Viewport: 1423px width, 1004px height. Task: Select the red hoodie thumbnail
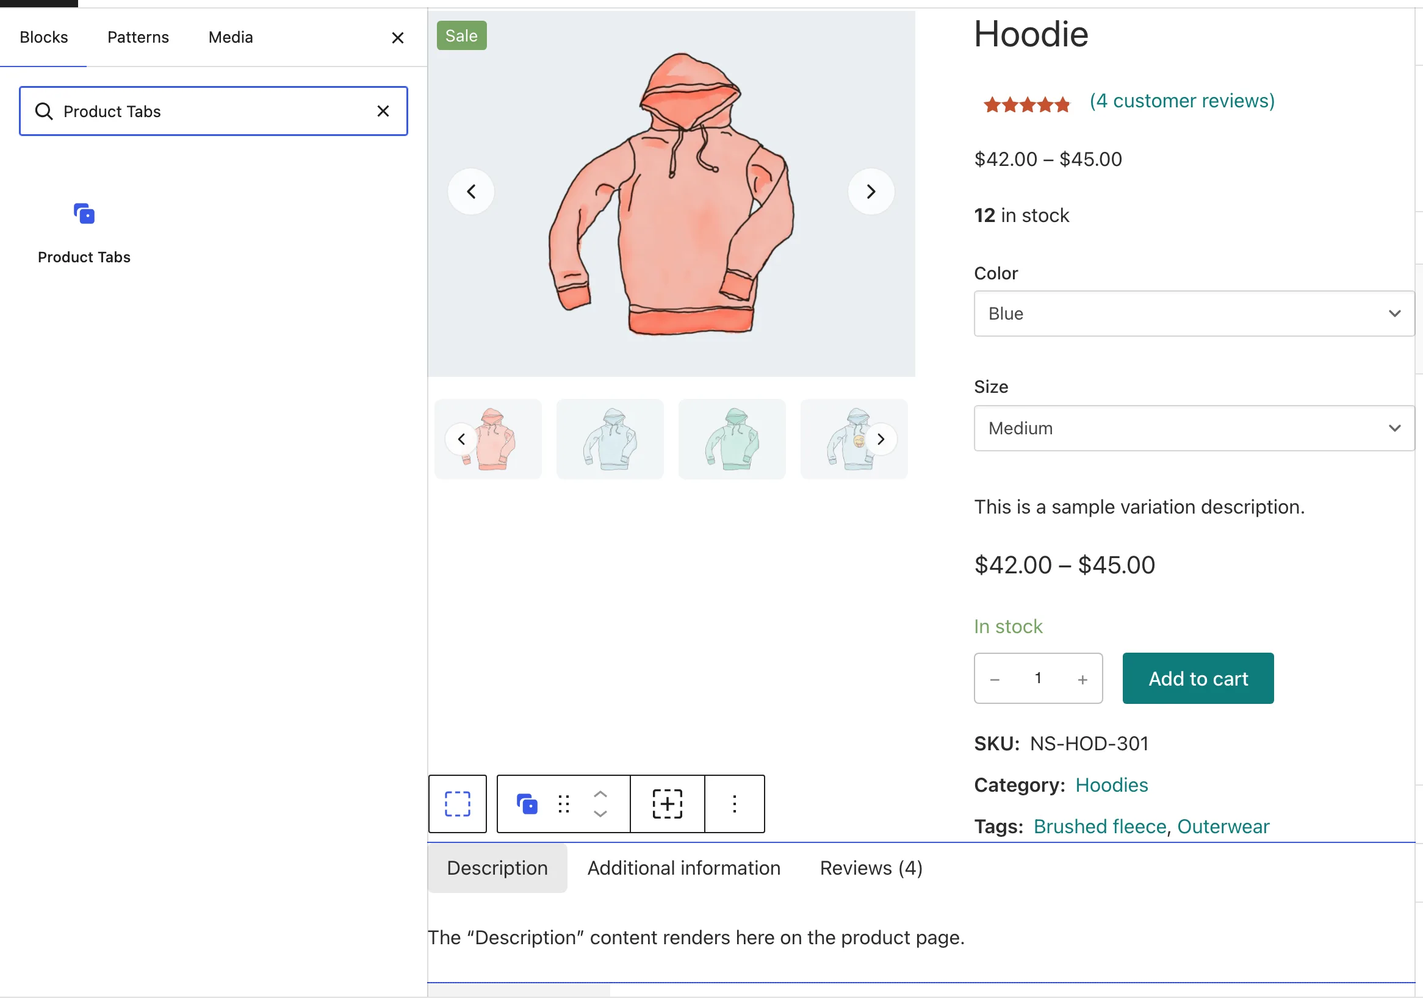[488, 439]
